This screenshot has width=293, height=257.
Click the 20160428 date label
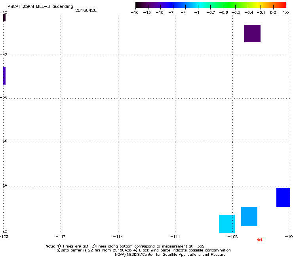[86, 10]
